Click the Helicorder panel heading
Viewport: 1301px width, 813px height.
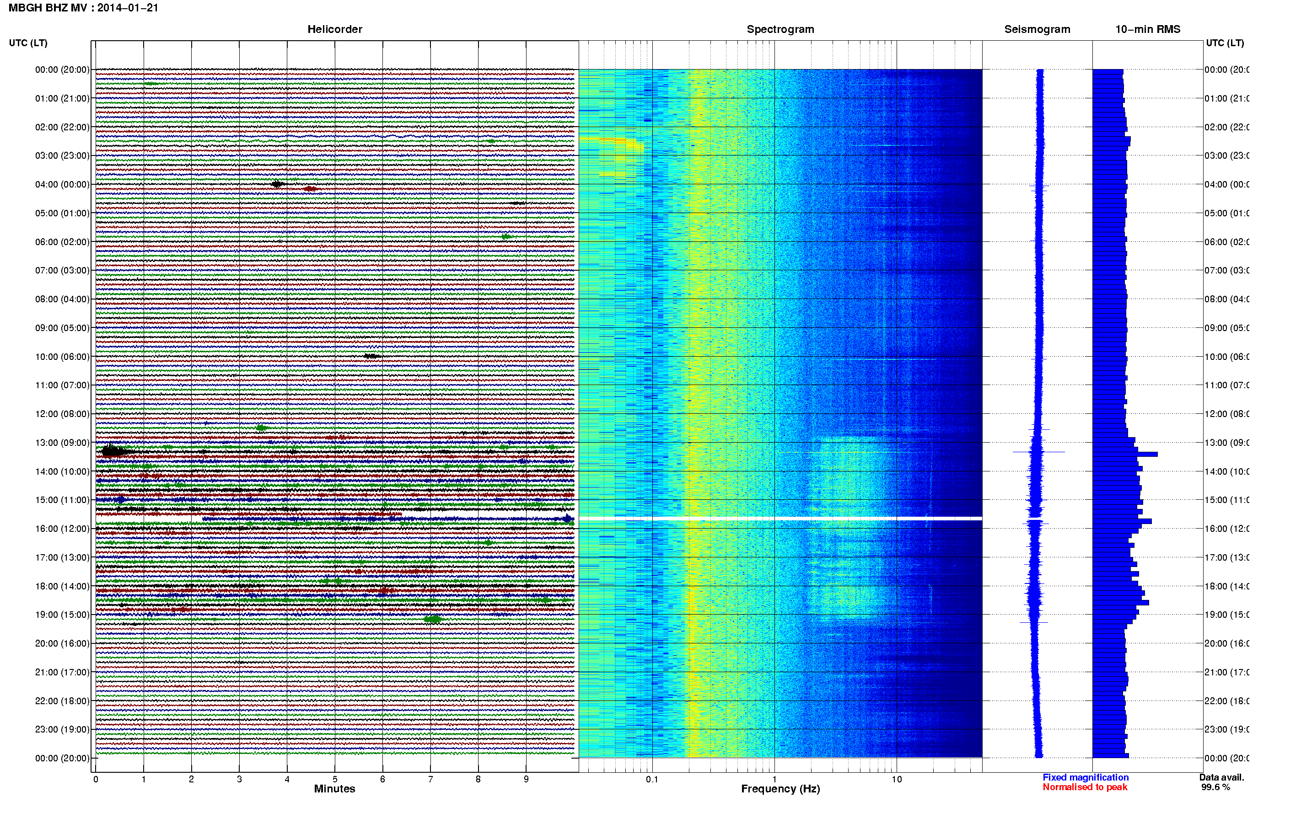click(x=334, y=30)
